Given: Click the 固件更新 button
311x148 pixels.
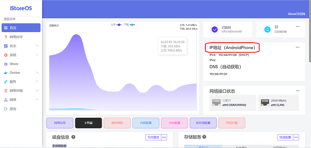Looking at the screenshot, I should [117, 123].
